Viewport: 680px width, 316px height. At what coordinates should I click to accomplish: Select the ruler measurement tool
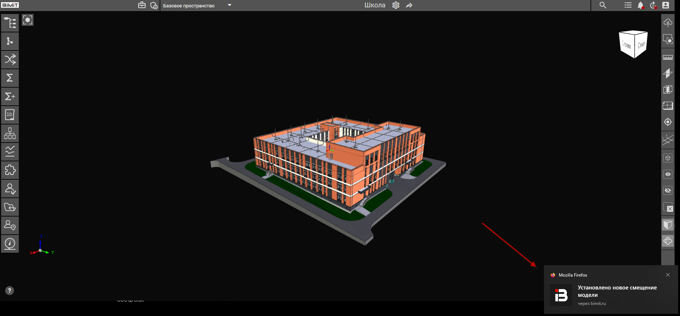coord(667,57)
